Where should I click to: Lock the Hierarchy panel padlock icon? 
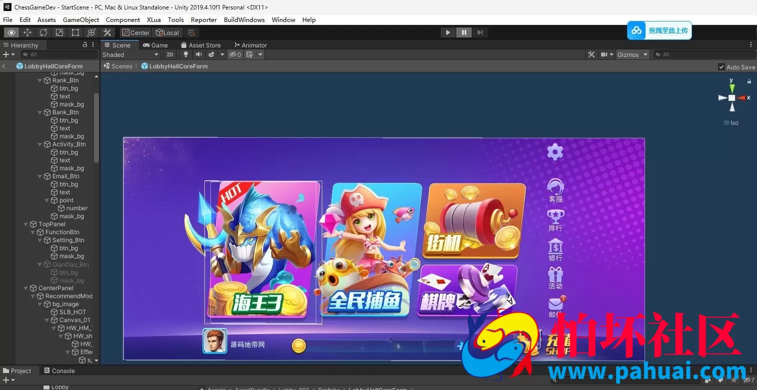pyautogui.click(x=85, y=44)
